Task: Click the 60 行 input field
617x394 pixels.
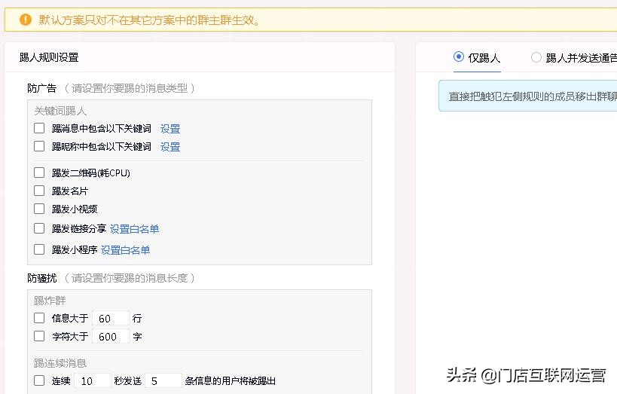Action: coord(111,318)
